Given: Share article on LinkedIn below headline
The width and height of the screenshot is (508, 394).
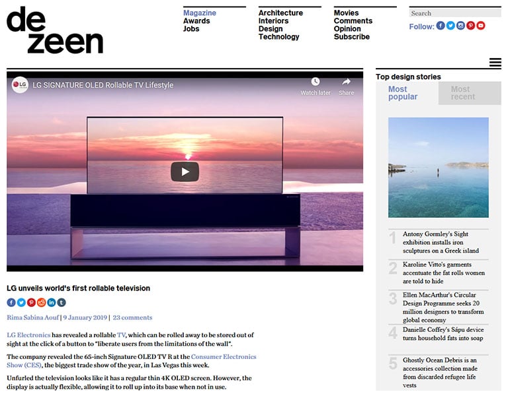Looking at the screenshot, I should pos(51,302).
